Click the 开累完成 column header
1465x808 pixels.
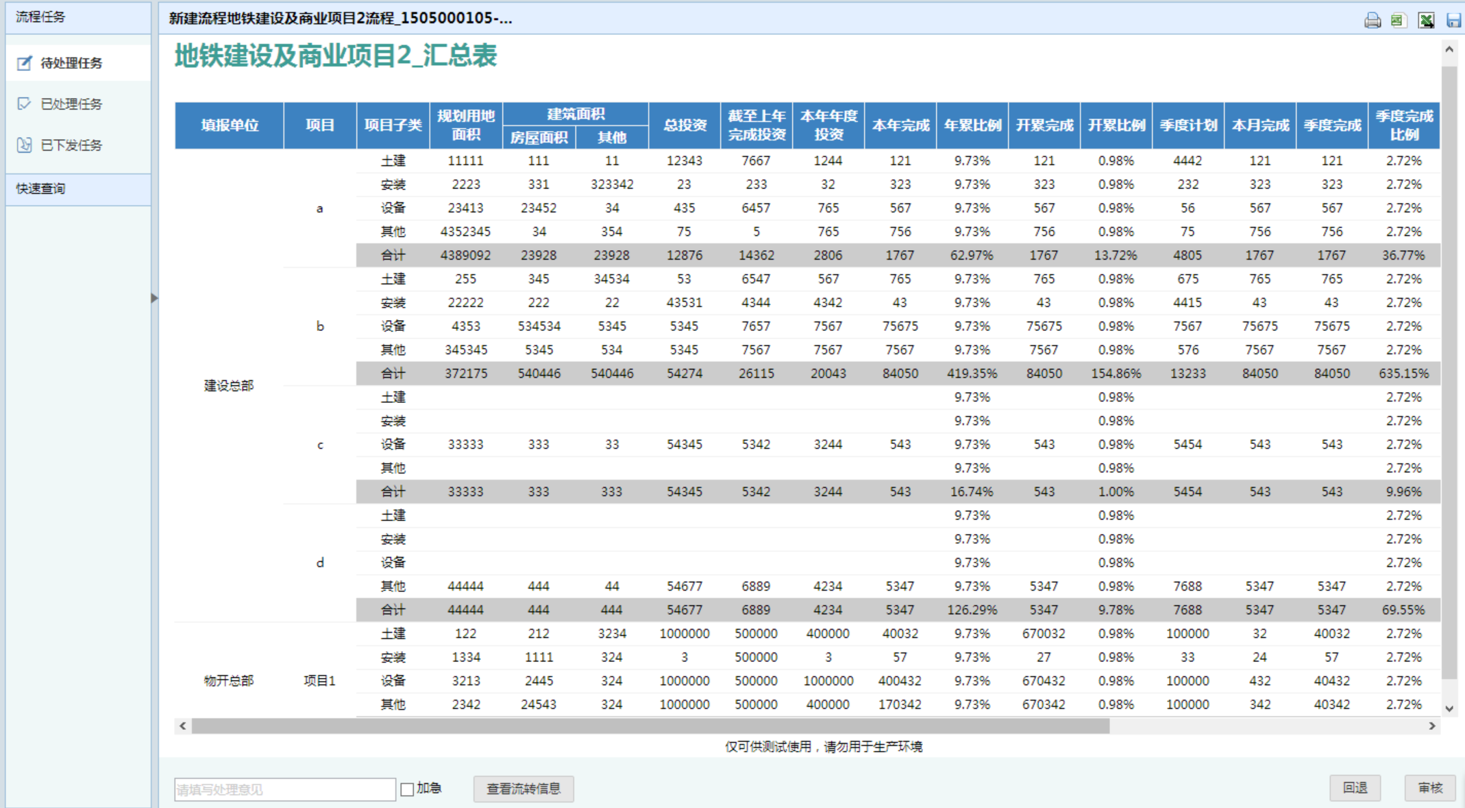pos(1044,125)
